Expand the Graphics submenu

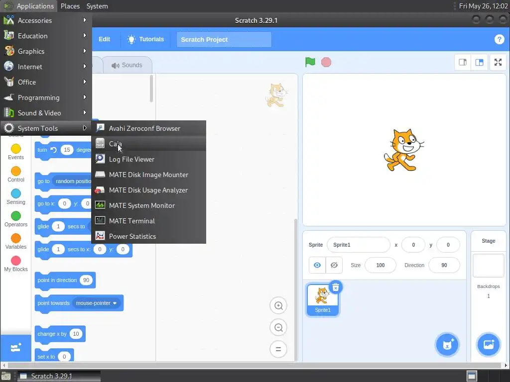(46, 51)
